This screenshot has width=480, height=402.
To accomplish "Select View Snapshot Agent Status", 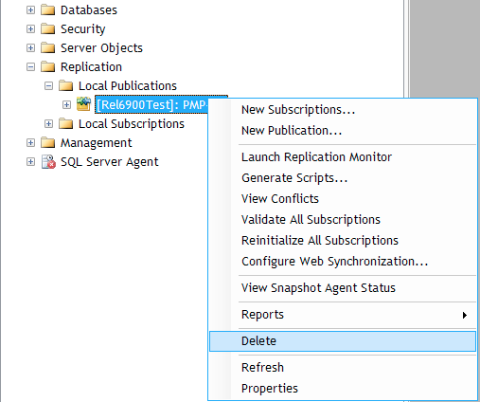I will pyautogui.click(x=343, y=288).
